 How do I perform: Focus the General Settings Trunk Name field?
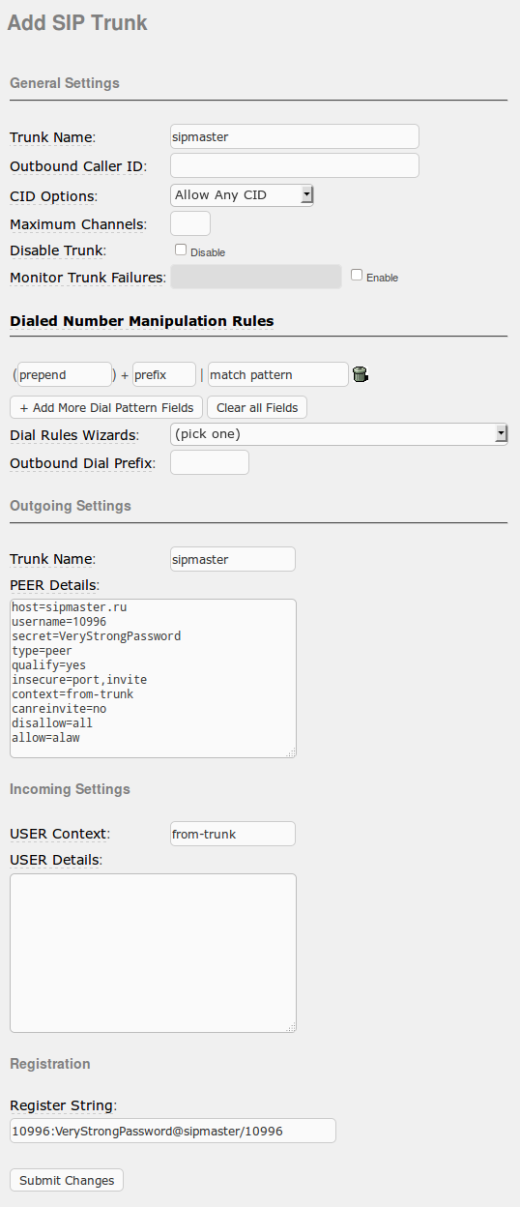point(295,136)
